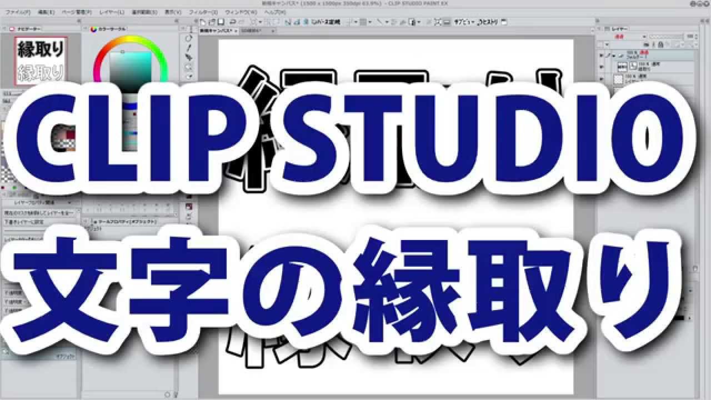
Task: Close the 新規キャンバス canvas tab
Action: [x=237, y=31]
